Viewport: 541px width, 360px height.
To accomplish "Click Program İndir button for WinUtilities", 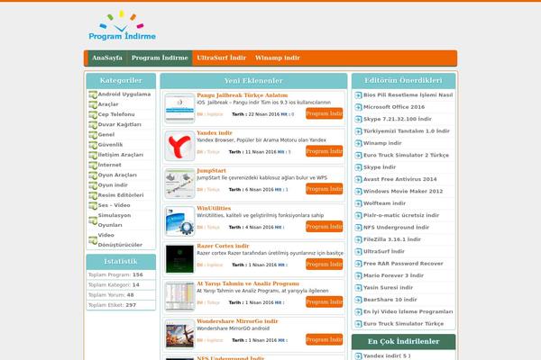I will [325, 226].
